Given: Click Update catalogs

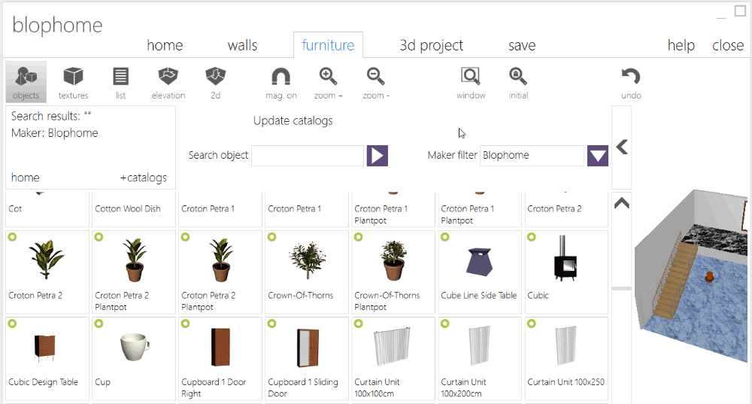Looking at the screenshot, I should pyautogui.click(x=293, y=121).
